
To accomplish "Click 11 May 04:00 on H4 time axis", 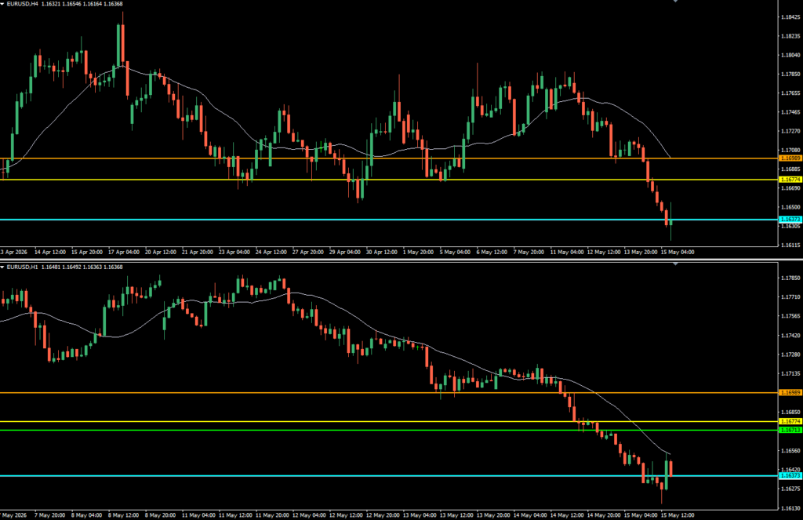I will point(567,252).
